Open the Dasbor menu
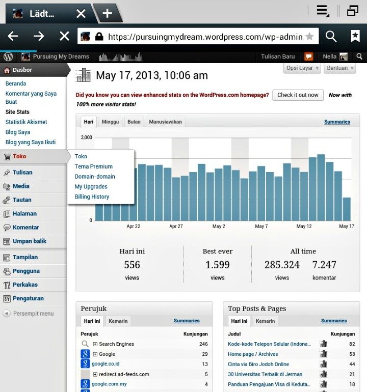The height and width of the screenshot is (392, 367). coord(34,70)
